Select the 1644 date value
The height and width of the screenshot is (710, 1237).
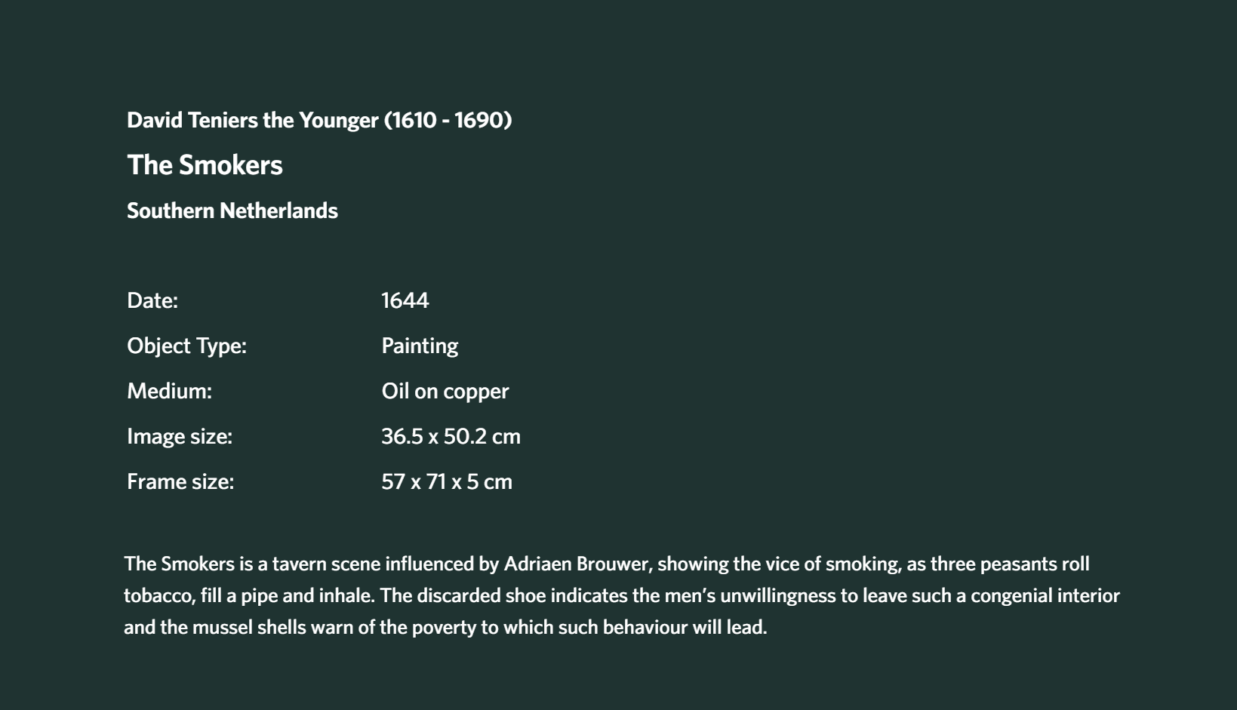pos(405,300)
